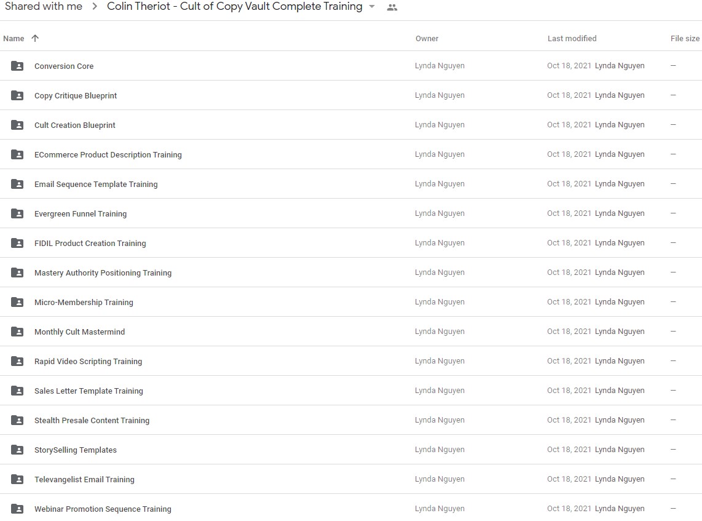This screenshot has height=521, width=702.
Task: Highlight FIDIL Product Creation Training name
Action: [x=90, y=243]
